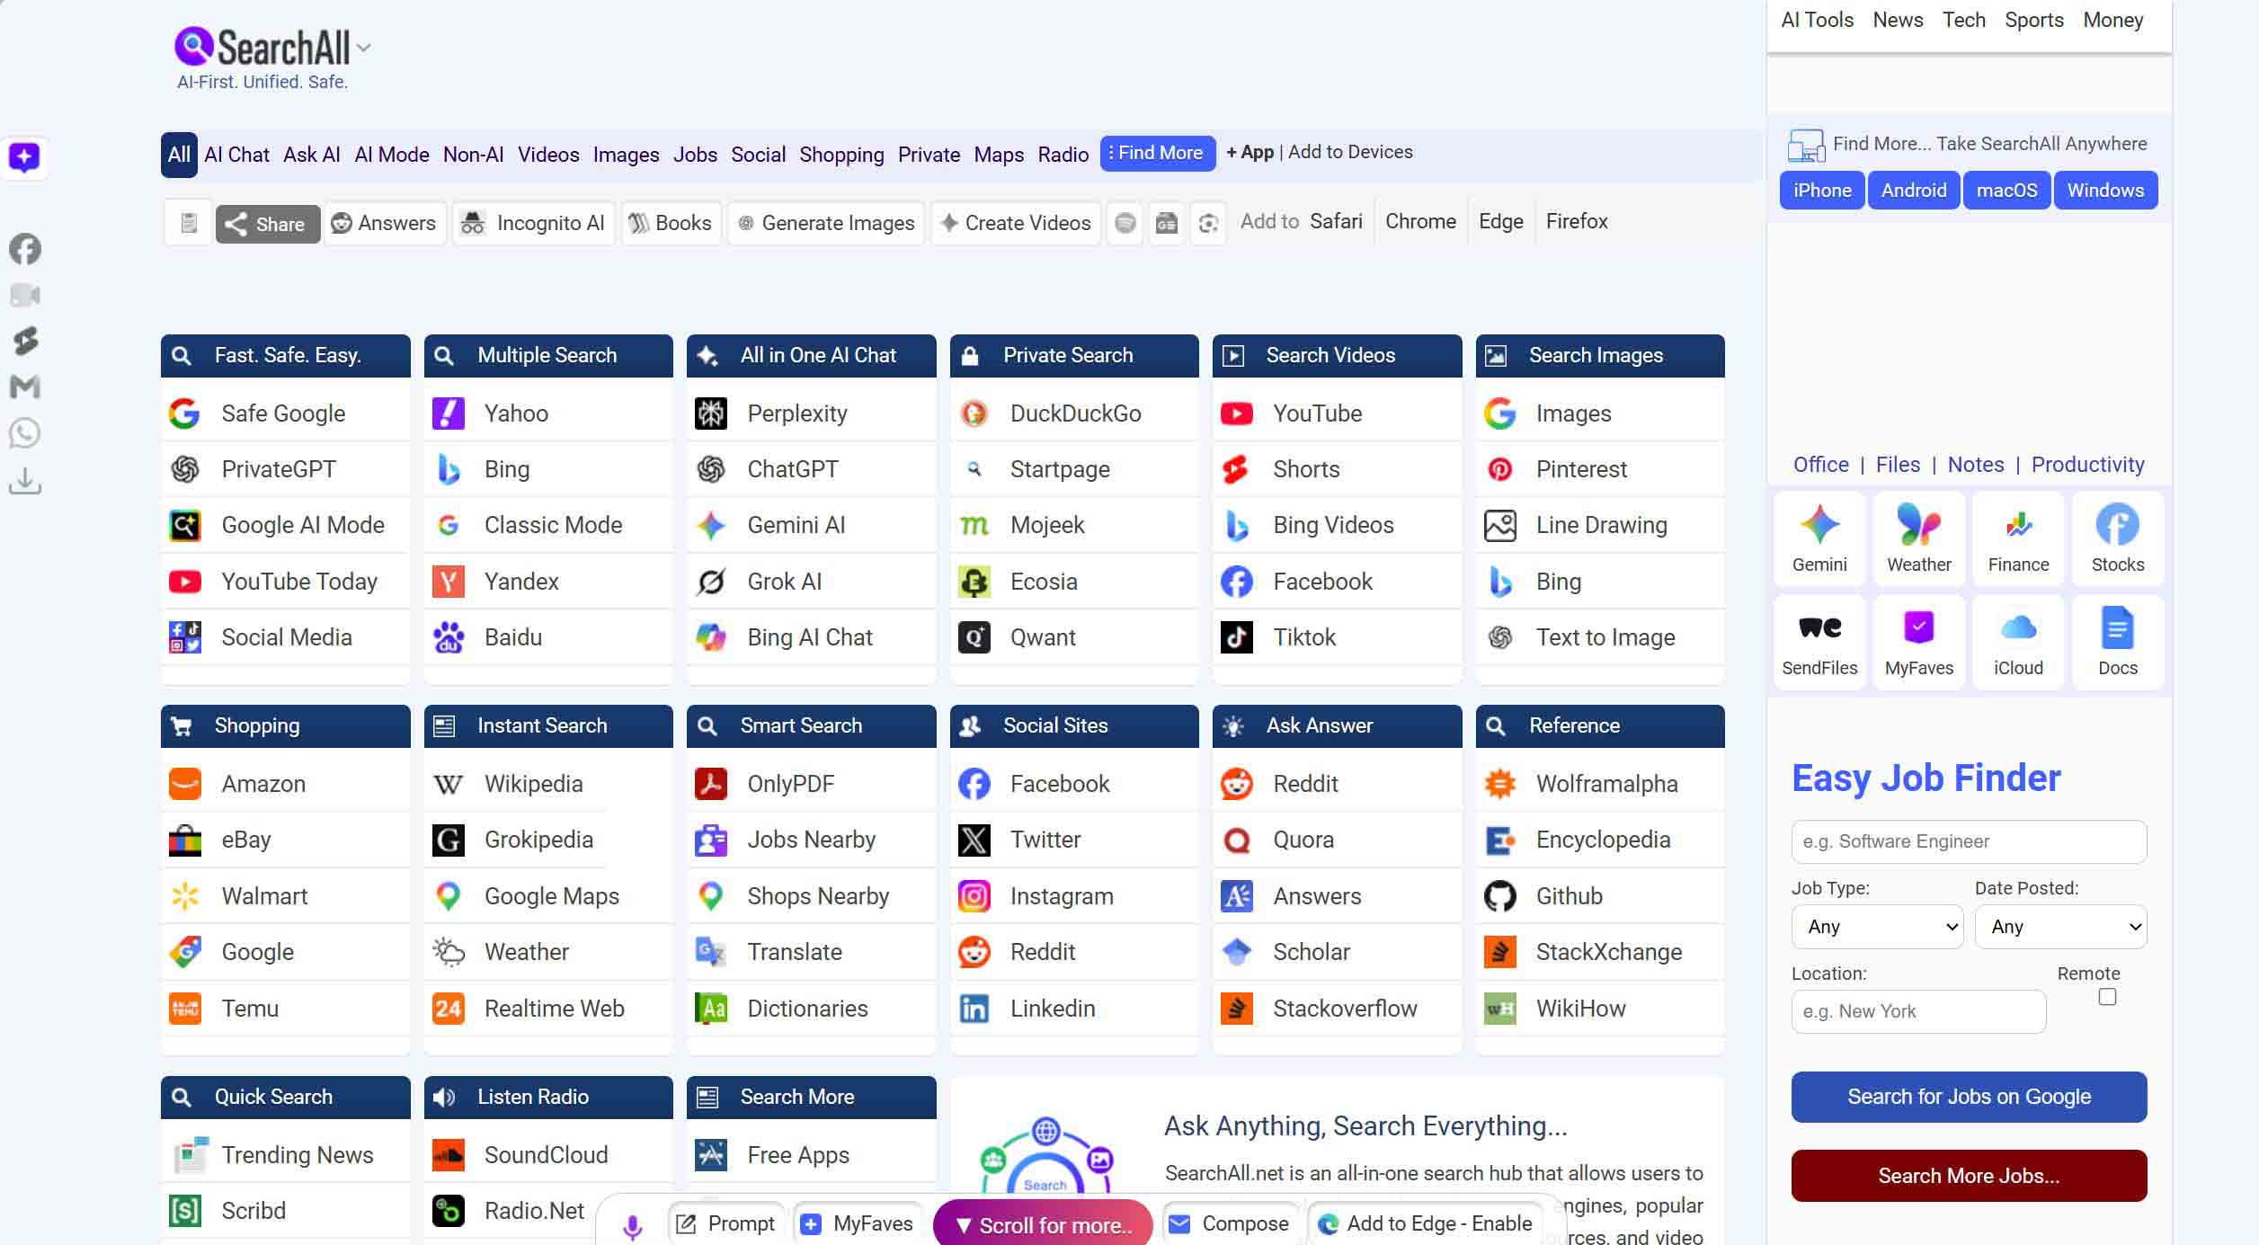Switch to the Videos tab
Image resolution: width=2259 pixels, height=1245 pixels.
point(548,155)
